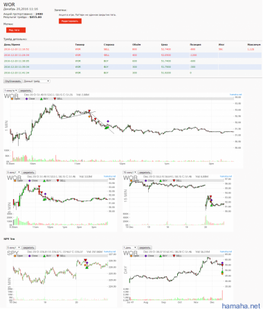Viewport: 263px width, 309px height.
Task: Click the green BUY marker on the 1-minute price chart
Action: (106, 127)
